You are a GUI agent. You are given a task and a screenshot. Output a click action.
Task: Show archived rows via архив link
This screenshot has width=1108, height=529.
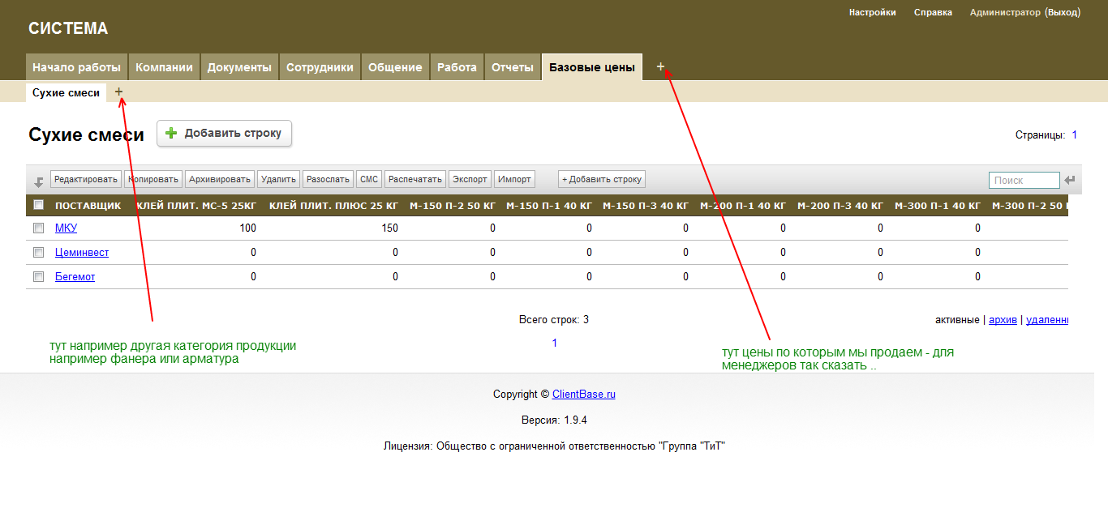click(x=1003, y=320)
